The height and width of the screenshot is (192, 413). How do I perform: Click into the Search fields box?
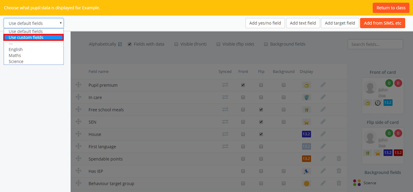tap(375, 44)
